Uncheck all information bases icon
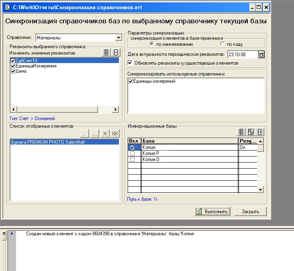This screenshot has height=271, width=294. coord(261,132)
